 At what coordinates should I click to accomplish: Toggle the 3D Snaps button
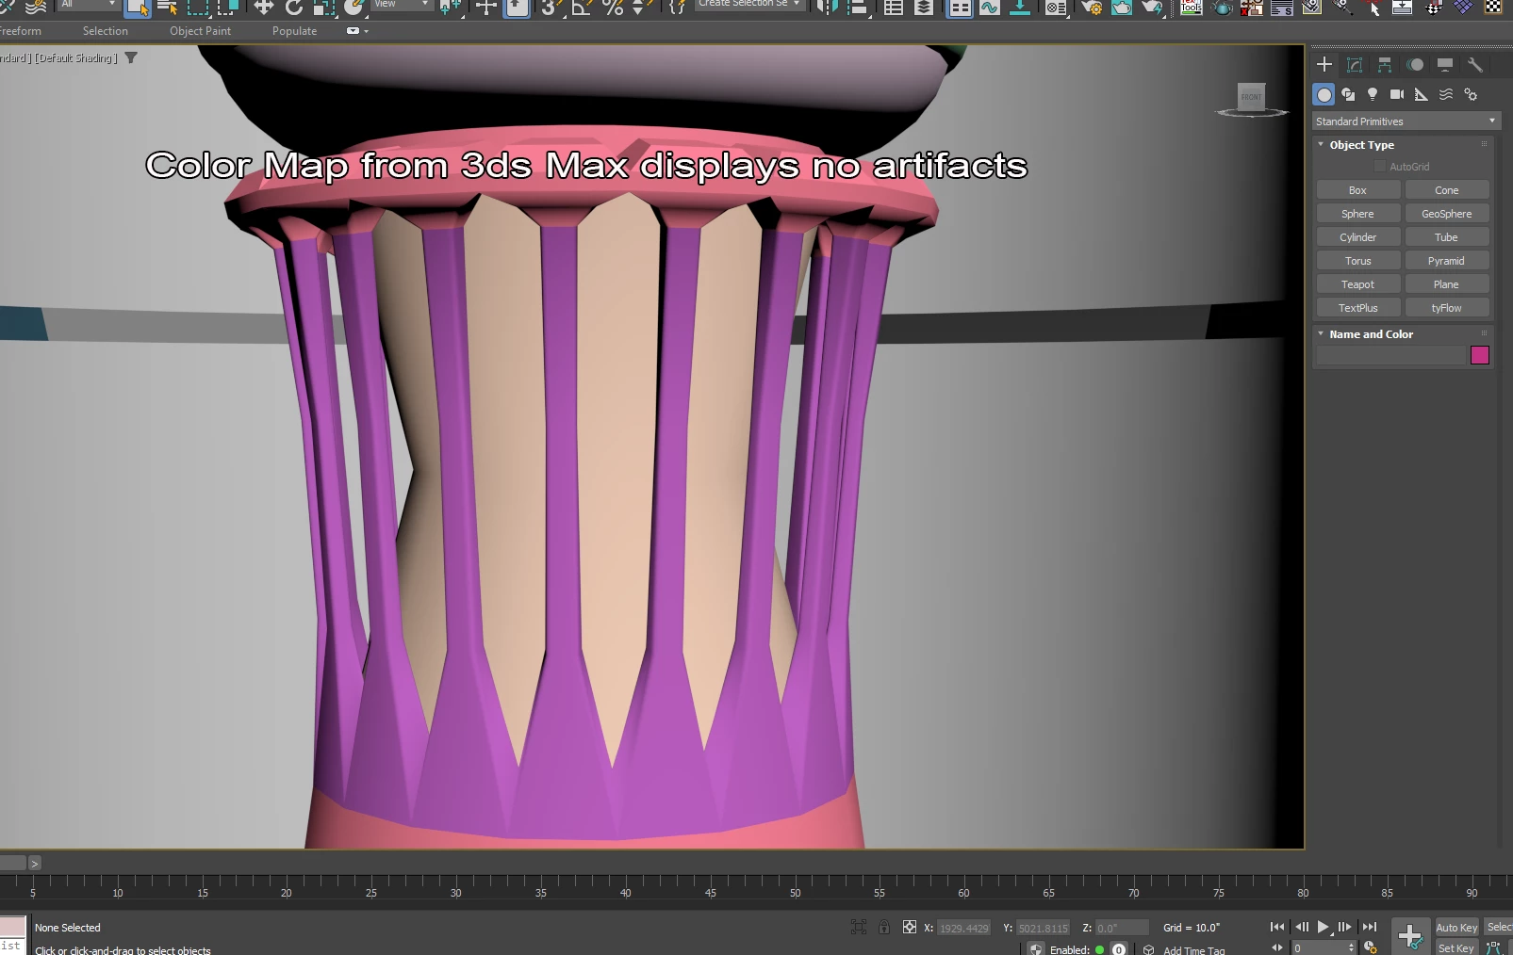click(x=551, y=8)
